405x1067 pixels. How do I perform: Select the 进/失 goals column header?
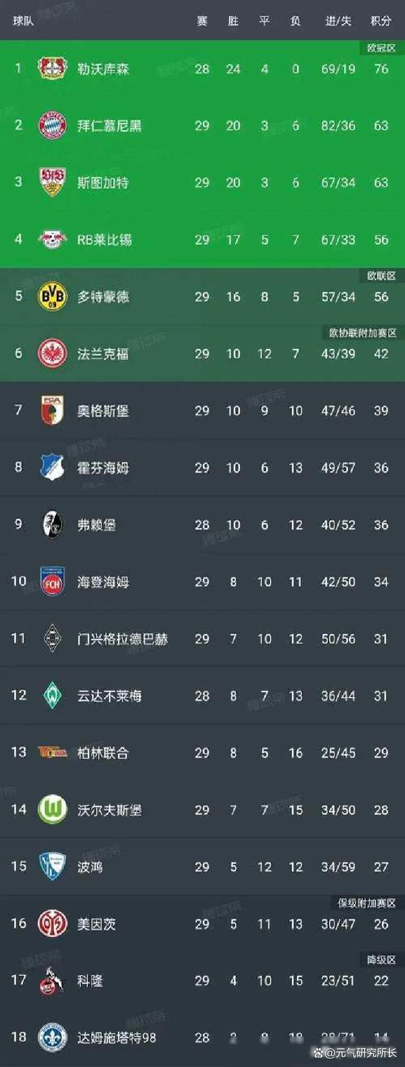pos(338,21)
